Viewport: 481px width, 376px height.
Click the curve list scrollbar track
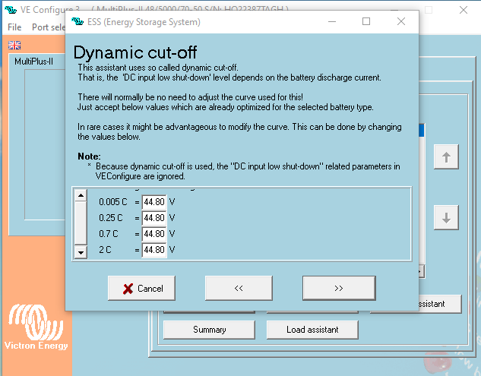(81, 223)
